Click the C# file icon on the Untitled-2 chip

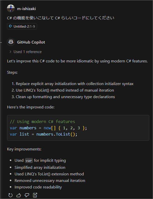point(11,26)
